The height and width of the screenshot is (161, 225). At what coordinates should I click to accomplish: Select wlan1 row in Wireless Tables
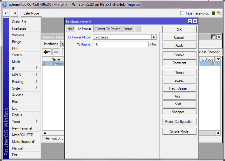pyautogui.click(x=53, y=64)
